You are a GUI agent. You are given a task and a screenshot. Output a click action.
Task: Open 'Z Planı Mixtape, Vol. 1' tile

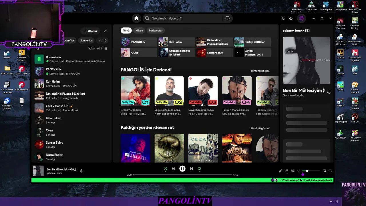click(252, 53)
